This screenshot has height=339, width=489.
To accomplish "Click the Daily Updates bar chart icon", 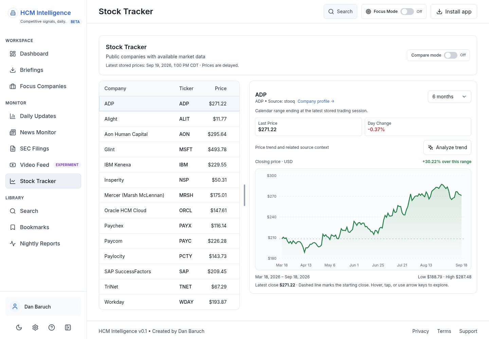I will (13, 116).
